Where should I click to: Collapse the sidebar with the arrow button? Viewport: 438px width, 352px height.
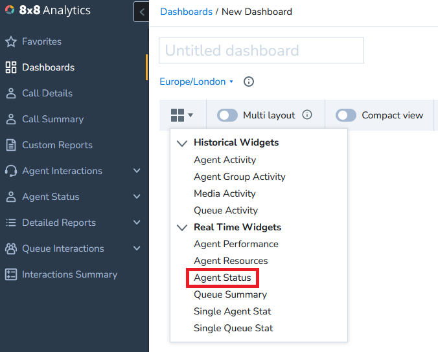click(x=142, y=12)
